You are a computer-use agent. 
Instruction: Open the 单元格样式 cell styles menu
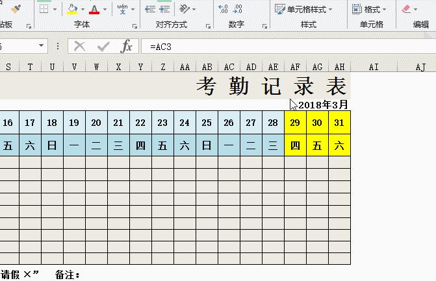click(x=303, y=10)
